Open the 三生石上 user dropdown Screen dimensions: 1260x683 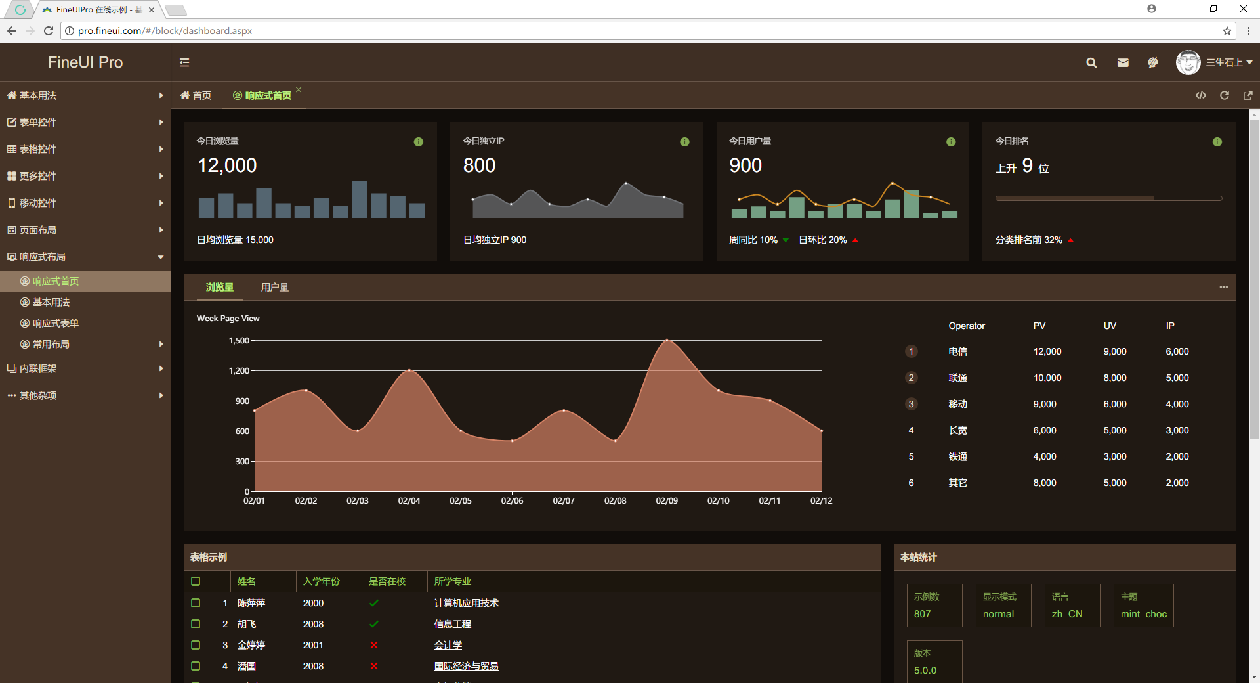[x=1229, y=62]
